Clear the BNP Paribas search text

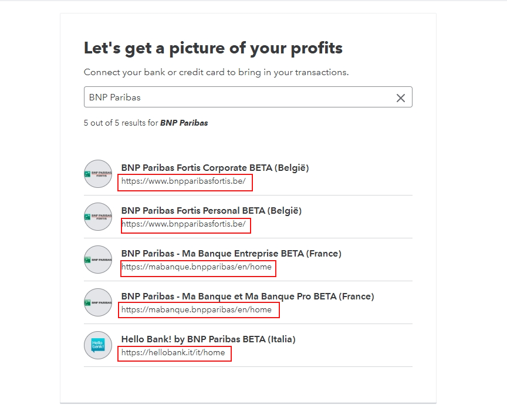(401, 98)
